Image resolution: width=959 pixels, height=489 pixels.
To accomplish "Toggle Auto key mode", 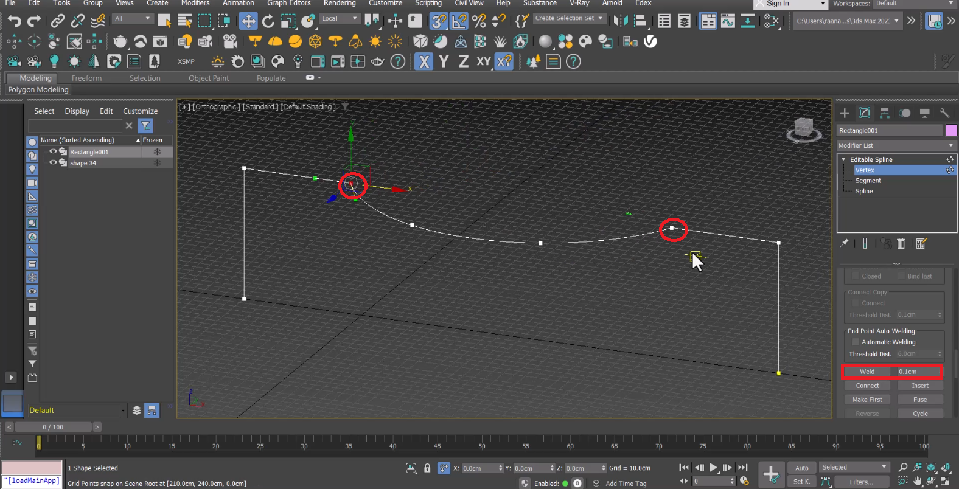I will pyautogui.click(x=802, y=468).
